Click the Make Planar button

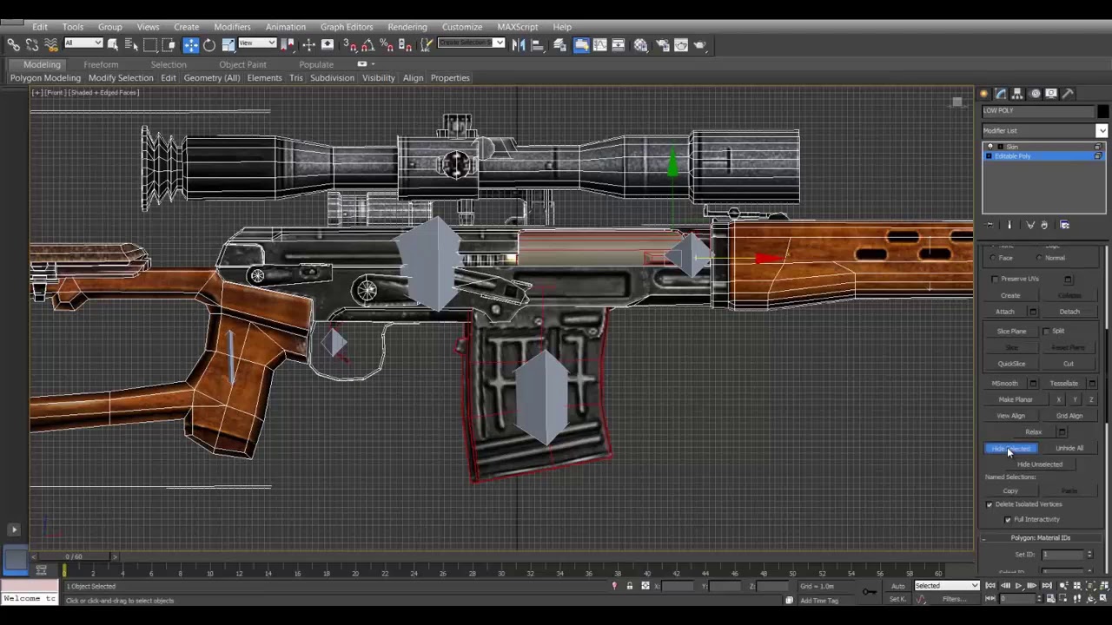[1016, 399]
